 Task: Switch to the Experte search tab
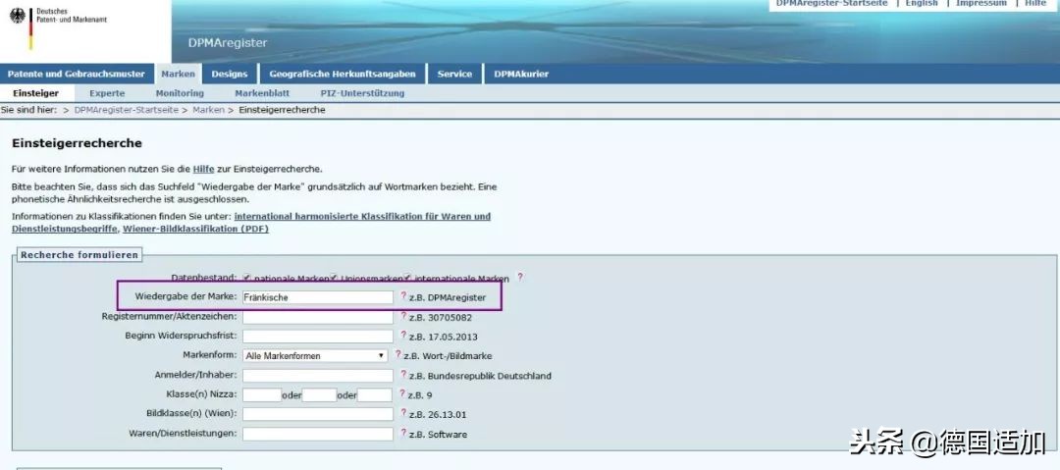click(107, 93)
